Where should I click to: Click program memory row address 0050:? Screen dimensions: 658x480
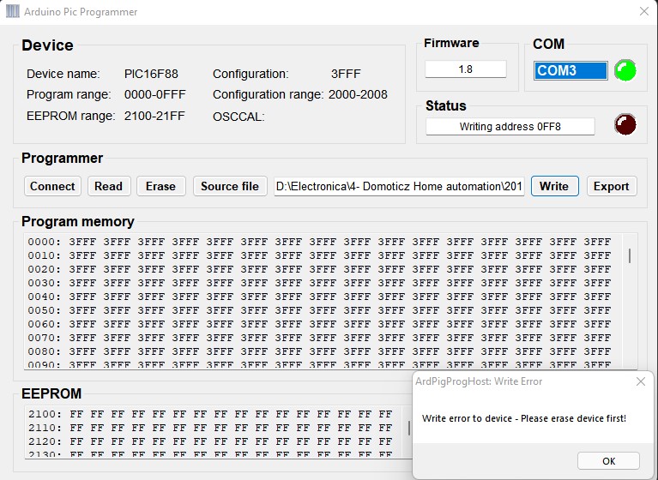click(45, 310)
